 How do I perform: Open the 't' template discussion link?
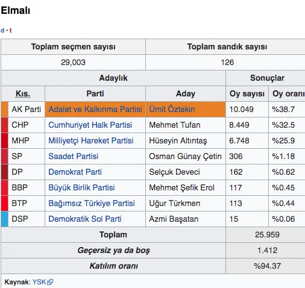[10, 31]
